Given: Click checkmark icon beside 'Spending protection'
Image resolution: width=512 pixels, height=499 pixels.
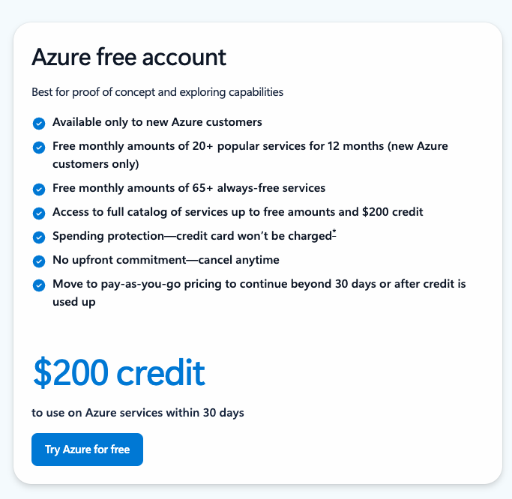Looking at the screenshot, I should (39, 238).
